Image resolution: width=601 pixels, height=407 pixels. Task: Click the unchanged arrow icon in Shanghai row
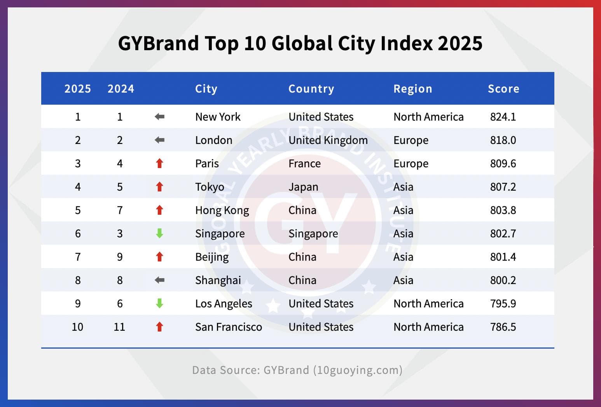159,280
